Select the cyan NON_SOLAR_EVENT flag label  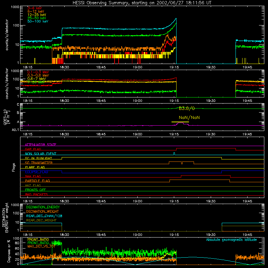pos(41,154)
